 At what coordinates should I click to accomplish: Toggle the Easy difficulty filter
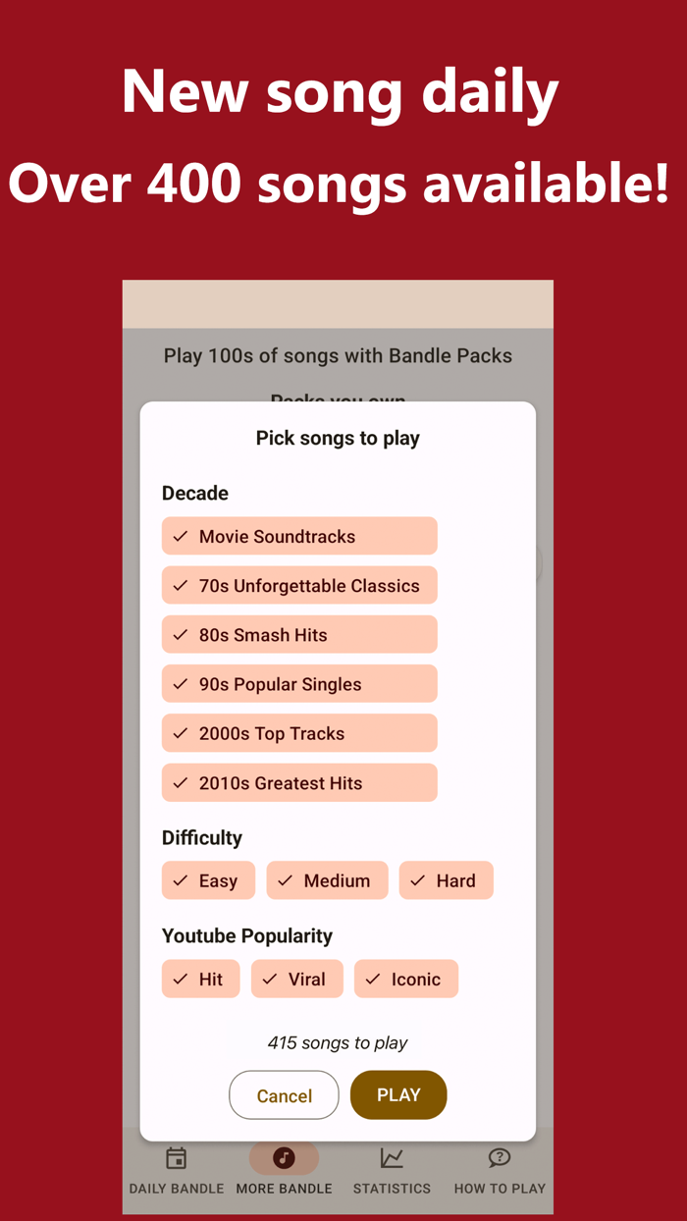click(208, 880)
